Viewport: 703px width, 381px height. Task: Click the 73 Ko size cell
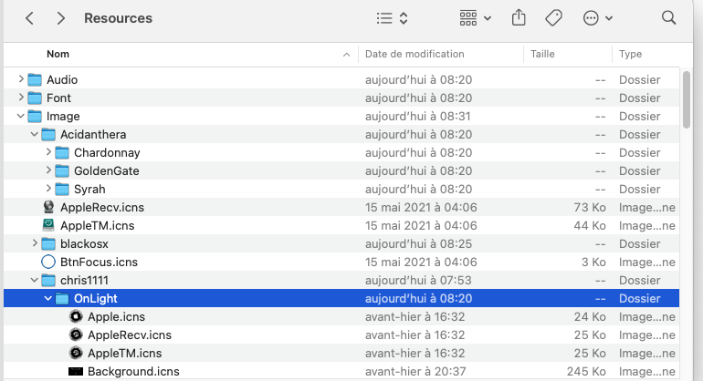[590, 207]
